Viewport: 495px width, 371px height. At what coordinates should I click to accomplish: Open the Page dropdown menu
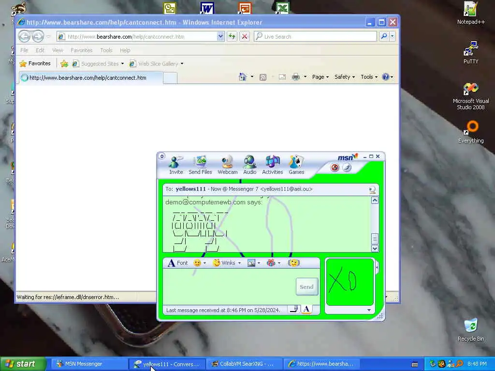320,77
